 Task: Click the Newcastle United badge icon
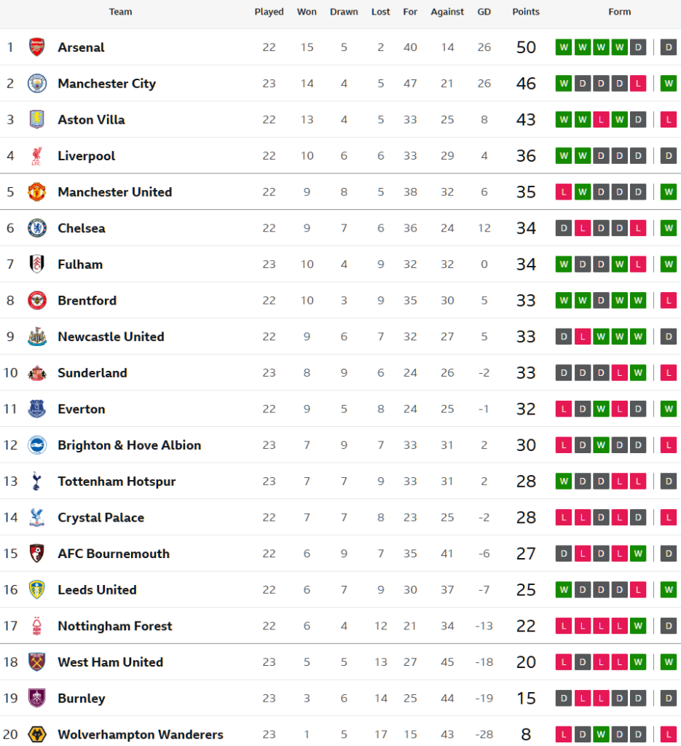point(36,337)
